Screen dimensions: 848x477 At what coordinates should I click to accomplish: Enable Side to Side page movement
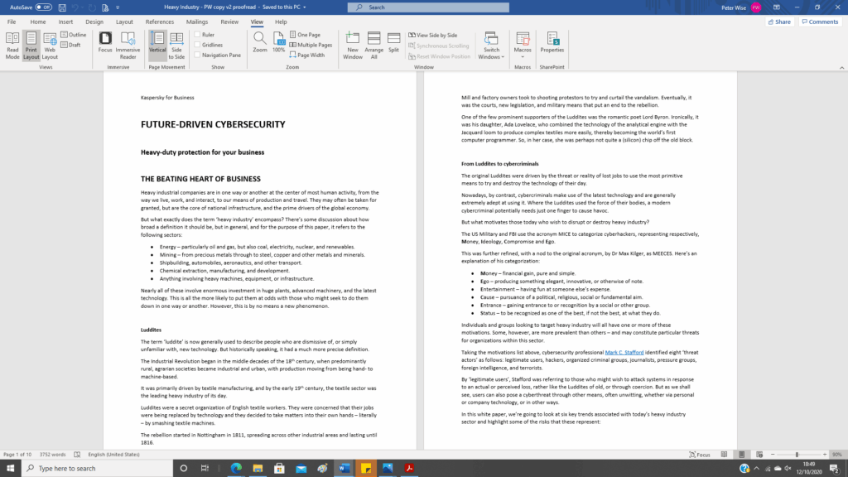(x=177, y=46)
